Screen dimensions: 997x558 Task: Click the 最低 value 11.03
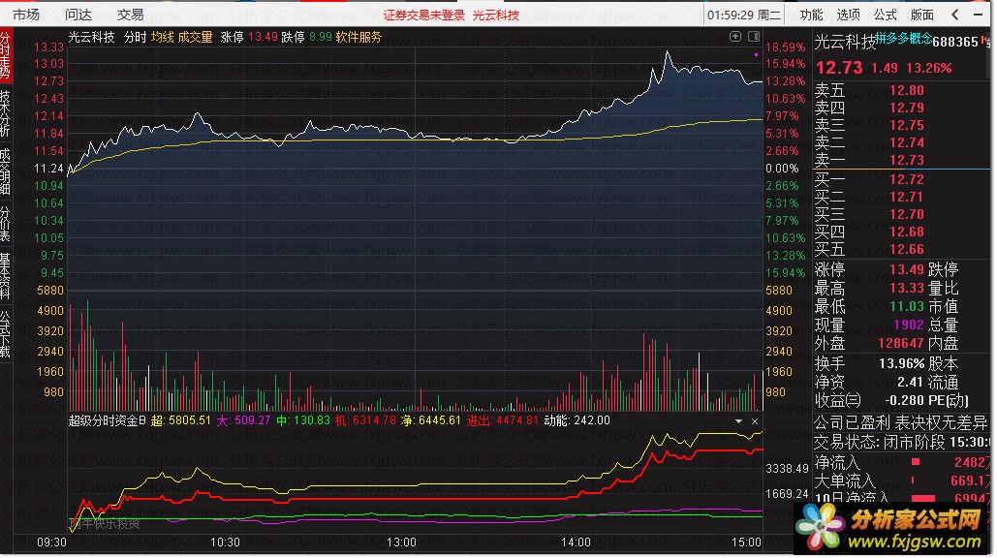click(907, 307)
